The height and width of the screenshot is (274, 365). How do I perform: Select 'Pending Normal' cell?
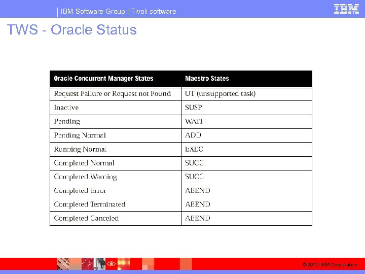pyautogui.click(x=116, y=135)
